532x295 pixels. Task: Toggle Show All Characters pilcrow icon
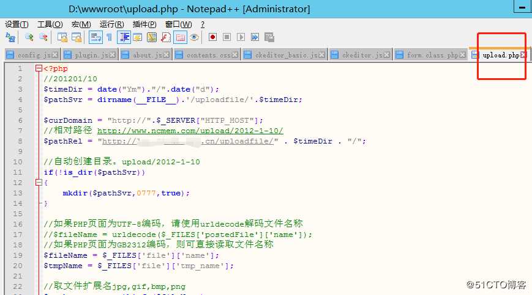point(109,37)
